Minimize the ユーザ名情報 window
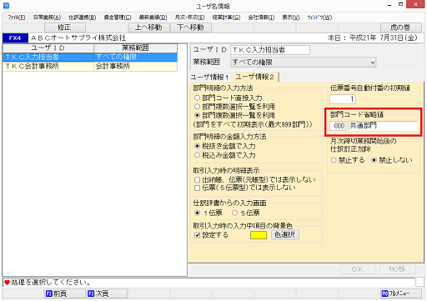The image size is (427, 301). (x=389, y=5)
